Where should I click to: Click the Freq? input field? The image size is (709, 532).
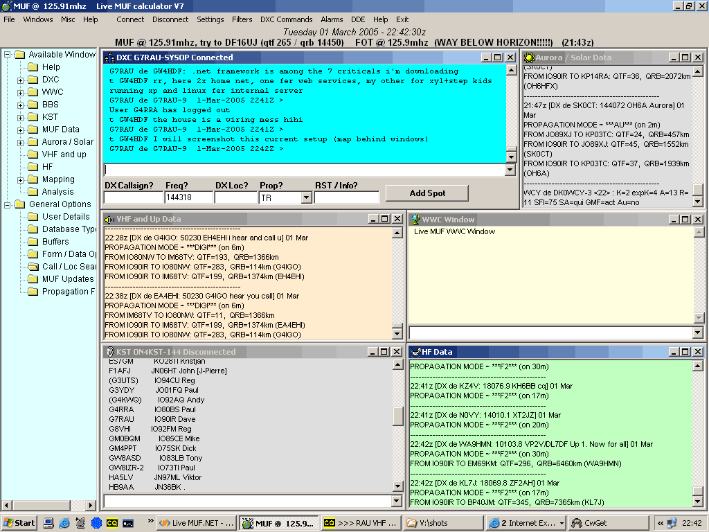click(x=188, y=198)
